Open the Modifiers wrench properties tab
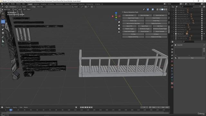 (172, 68)
